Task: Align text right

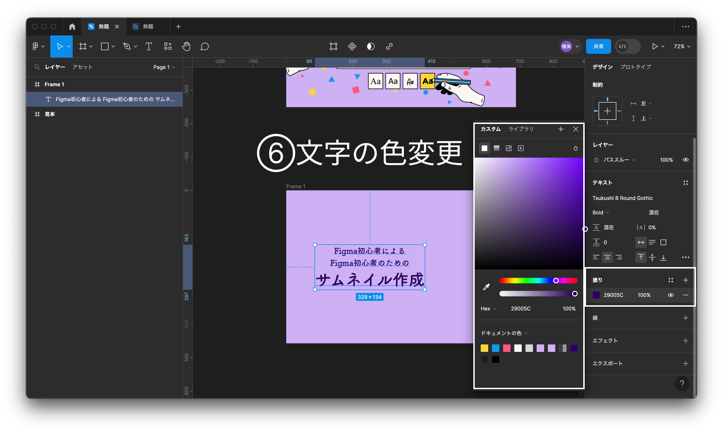Action: click(619, 257)
